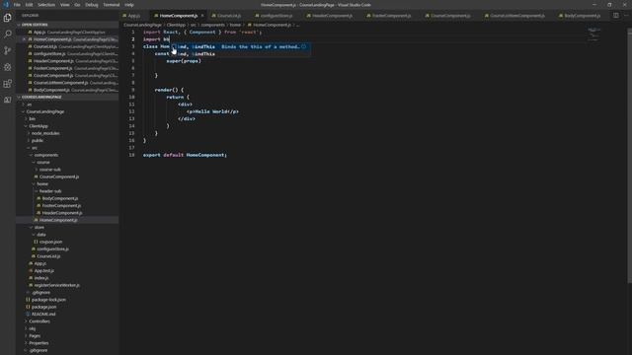The height and width of the screenshot is (355, 632).
Task: Open the Terminal menu
Action: [x=112, y=5]
